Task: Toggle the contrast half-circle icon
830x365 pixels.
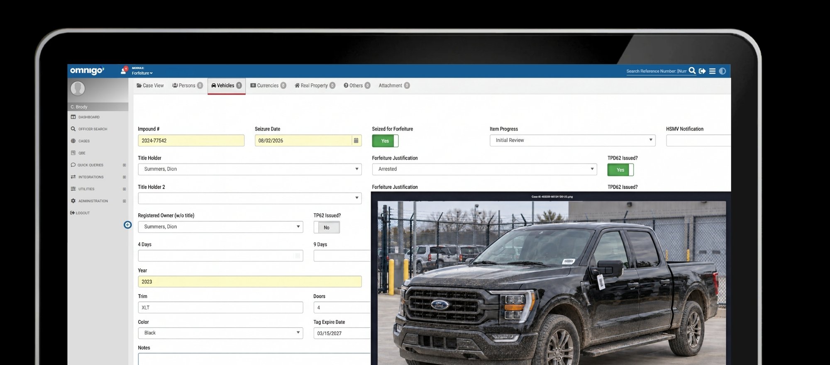Action: click(723, 71)
